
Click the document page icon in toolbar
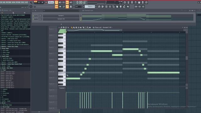[117, 7]
